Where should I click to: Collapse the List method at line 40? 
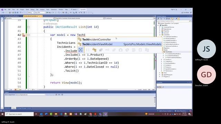click(29, 27)
